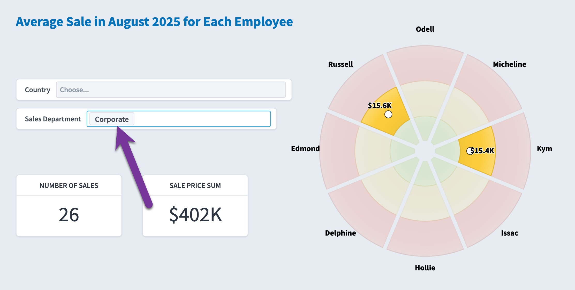Viewport: 575px width, 290px height.
Task: Click the Kym label
Action: tap(544, 149)
